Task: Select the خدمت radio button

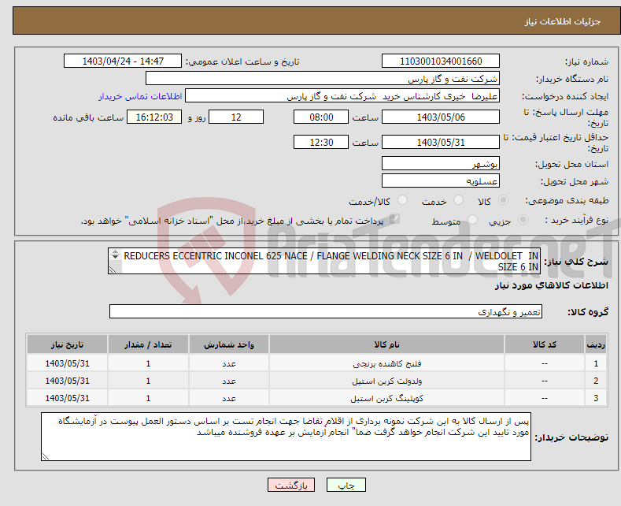Action: click(x=458, y=200)
